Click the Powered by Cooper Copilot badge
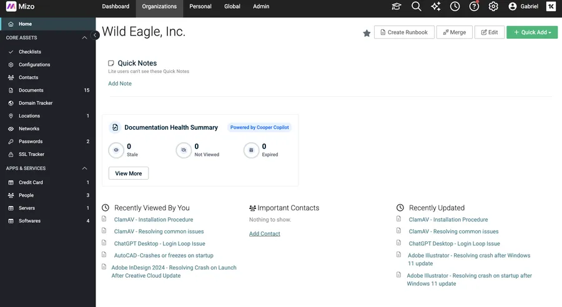 260,127
